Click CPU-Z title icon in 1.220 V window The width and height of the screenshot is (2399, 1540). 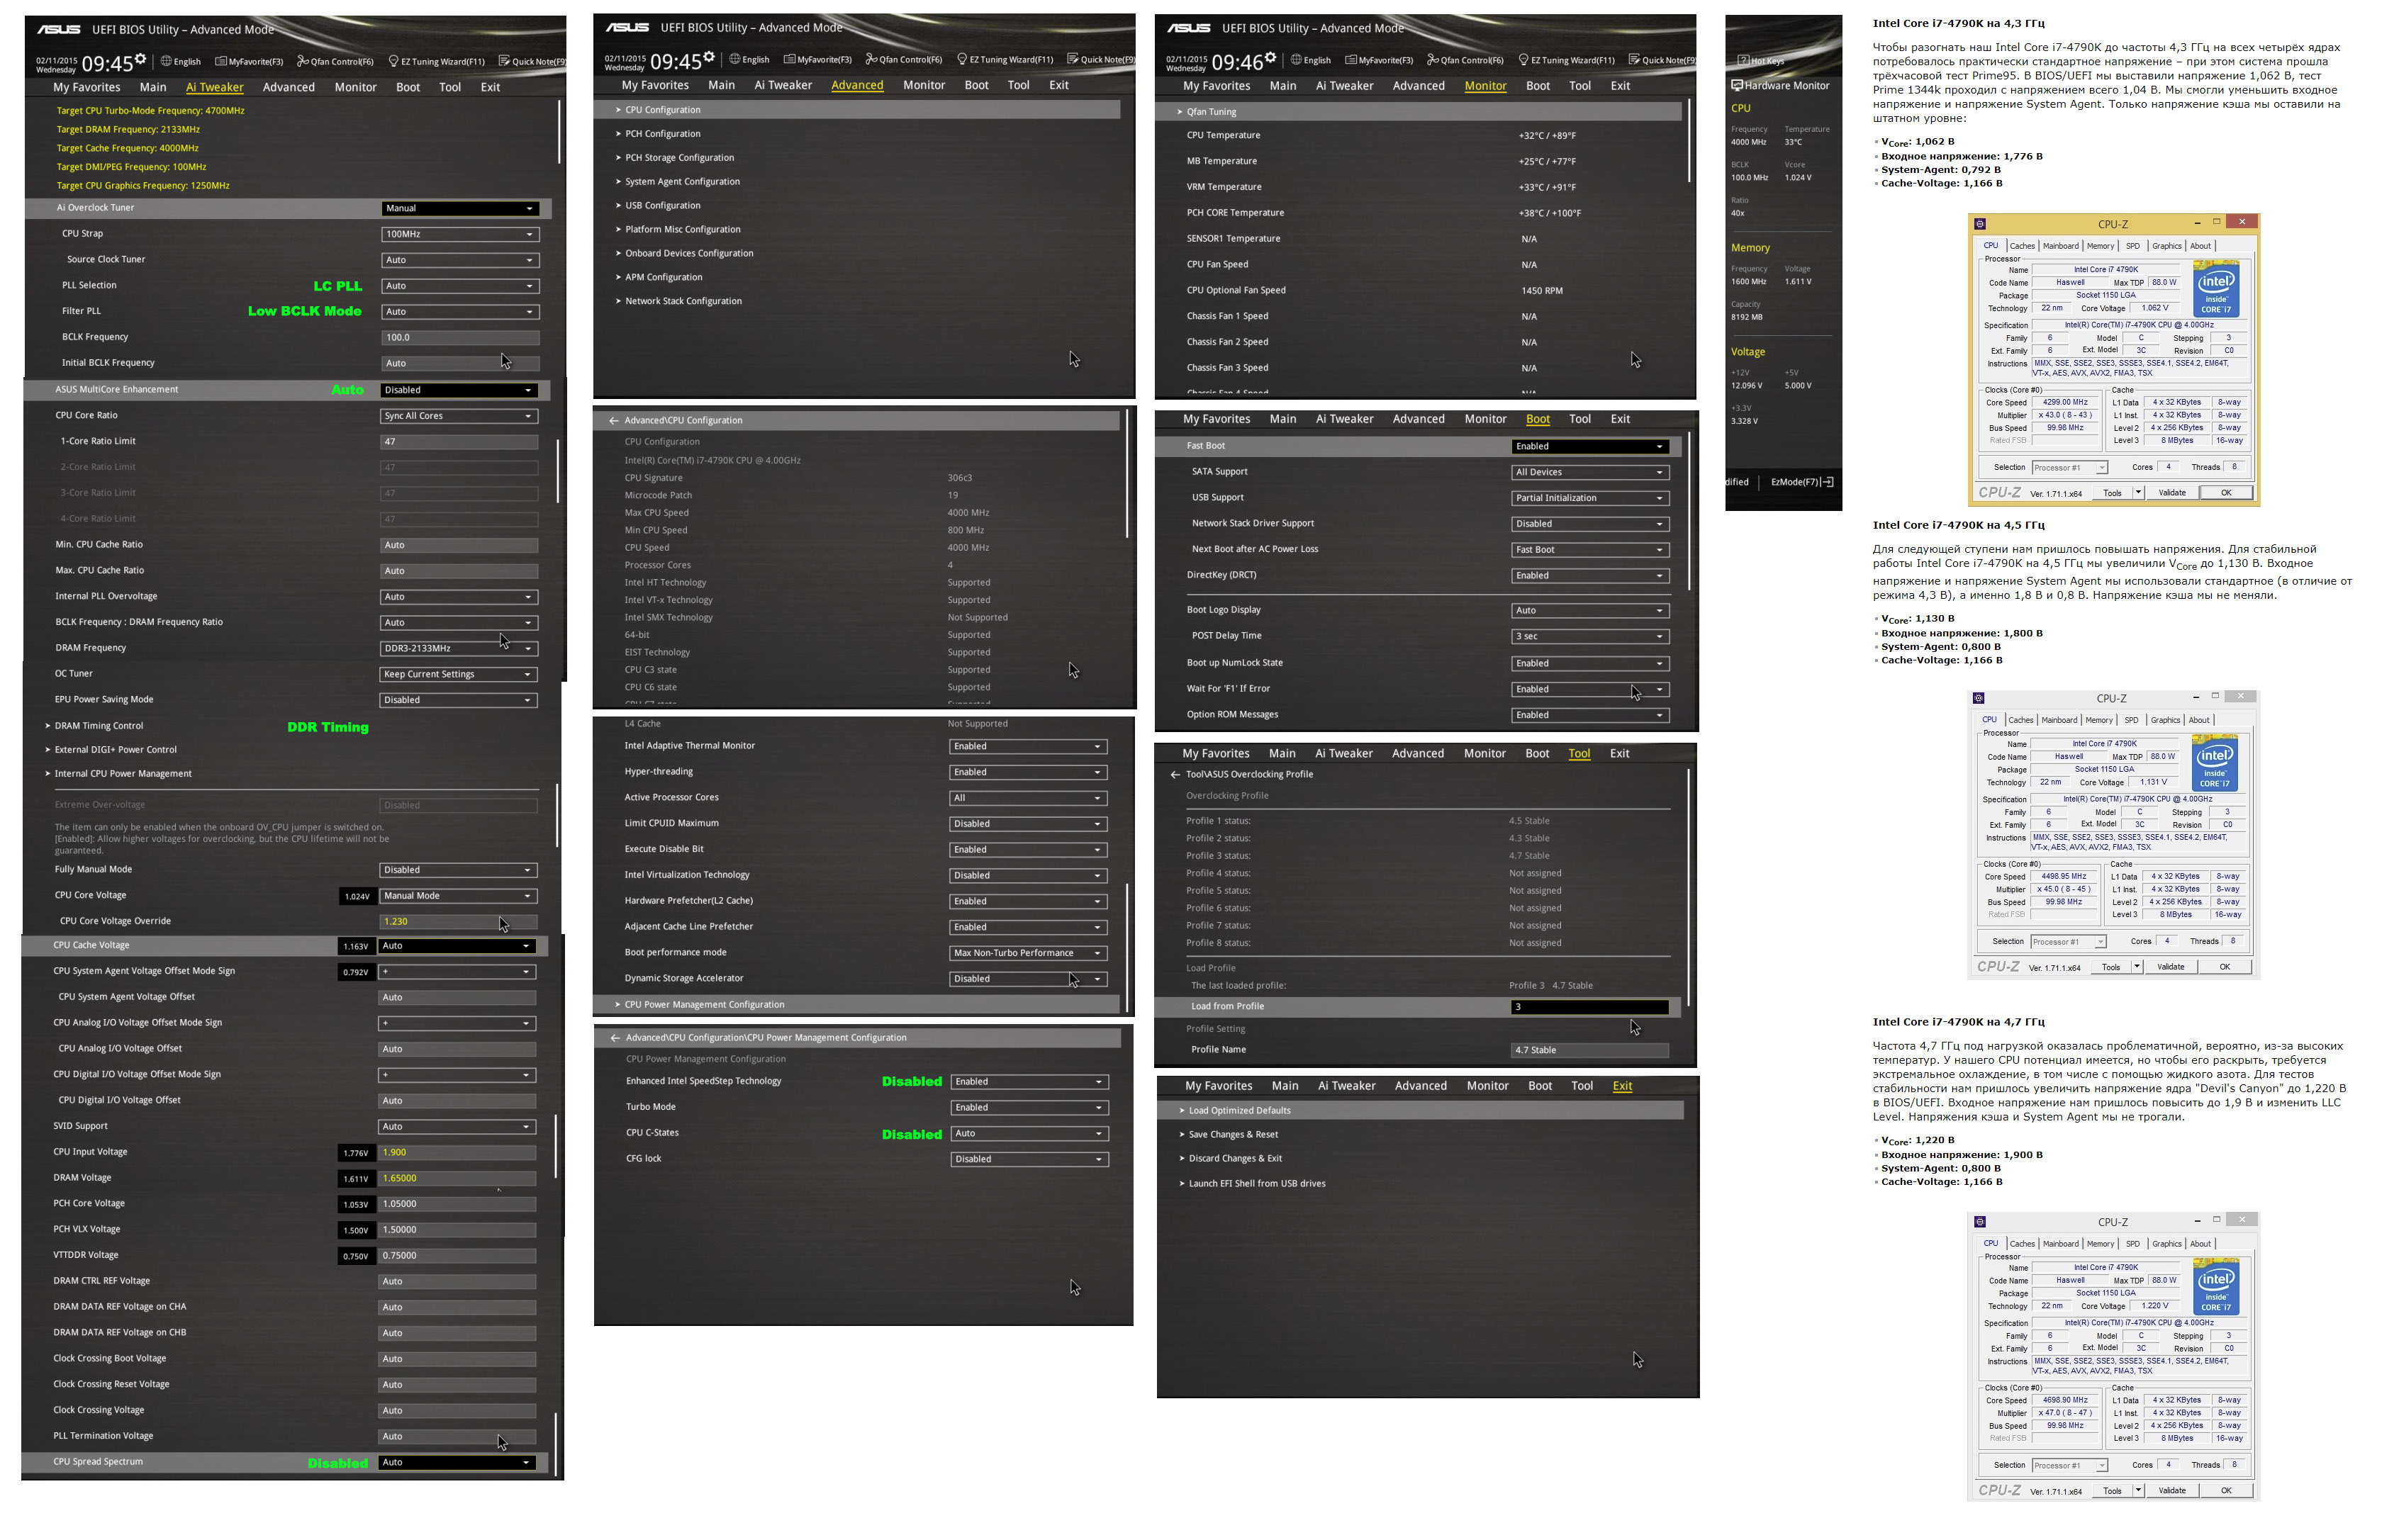click(1979, 1222)
